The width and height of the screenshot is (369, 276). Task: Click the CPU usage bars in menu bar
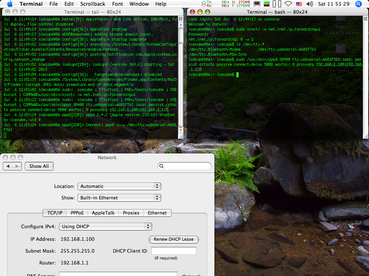pyautogui.click(x=277, y=4)
